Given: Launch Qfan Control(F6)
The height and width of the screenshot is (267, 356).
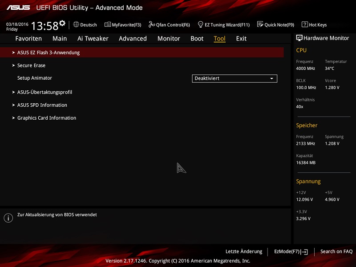Looking at the screenshot, I should tap(169, 24).
